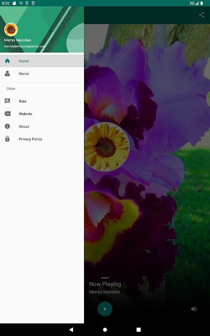
Task: Choose Rate from the Other section
Action: [x=23, y=101]
